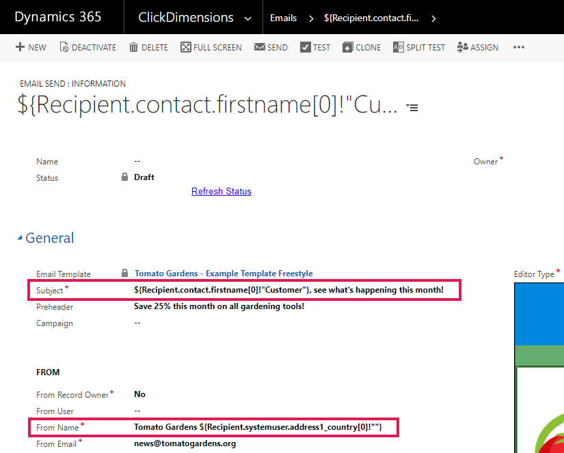Viewport: 564px width, 453px height.
Task: Toggle the From Record Owner value No
Action: pyautogui.click(x=139, y=394)
